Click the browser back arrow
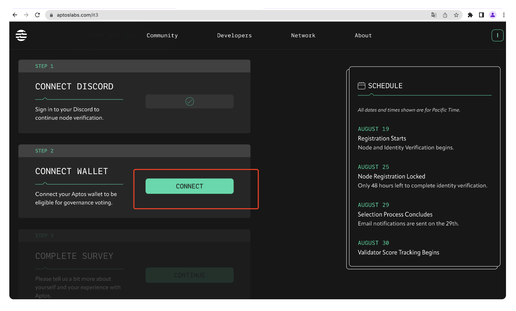Viewport: 516px width, 311px height. [x=15, y=15]
